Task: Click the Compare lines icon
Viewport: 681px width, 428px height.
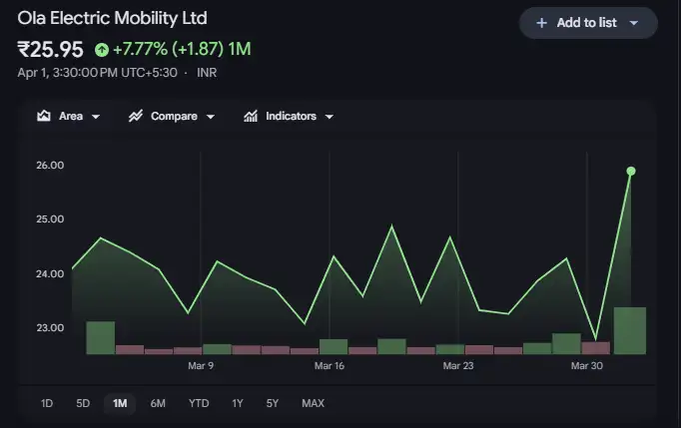Action: [x=136, y=116]
